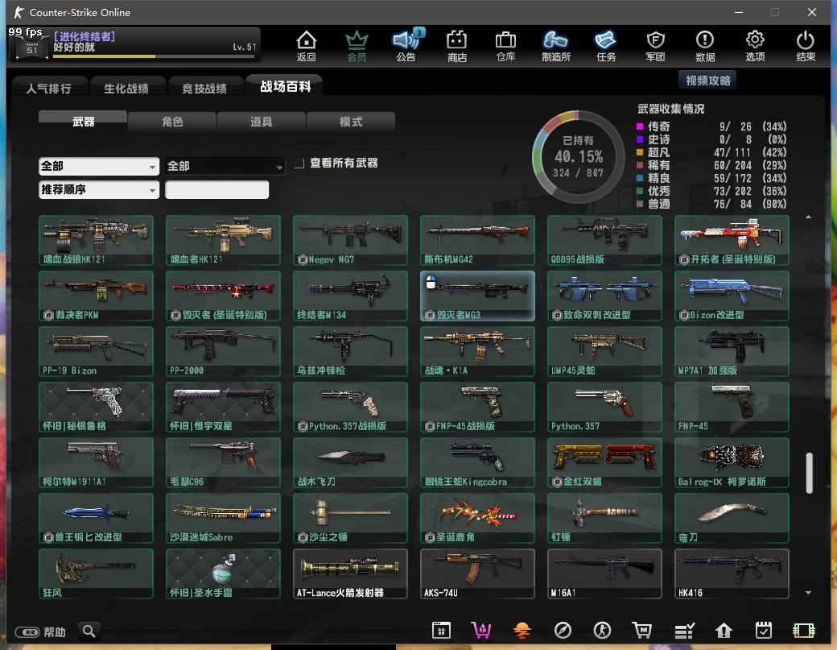This screenshot has height=650, width=837.
Task: Open 公告 announcements megaphone icon
Action: [406, 45]
